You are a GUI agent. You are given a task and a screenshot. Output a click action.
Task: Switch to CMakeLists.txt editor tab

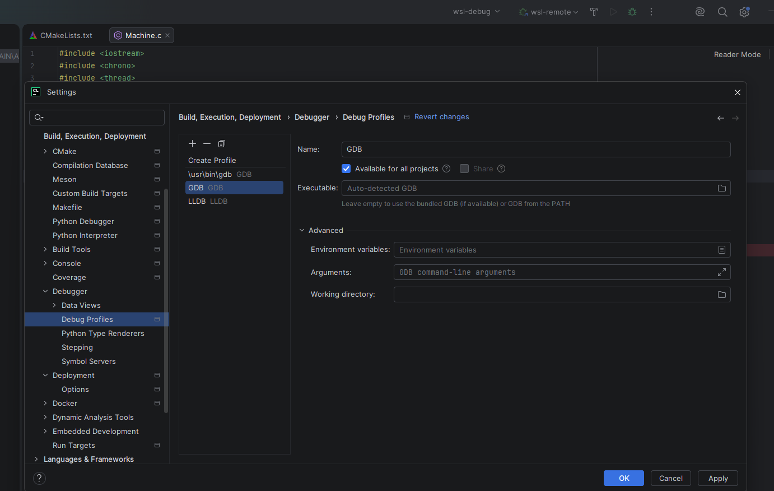tap(61, 35)
